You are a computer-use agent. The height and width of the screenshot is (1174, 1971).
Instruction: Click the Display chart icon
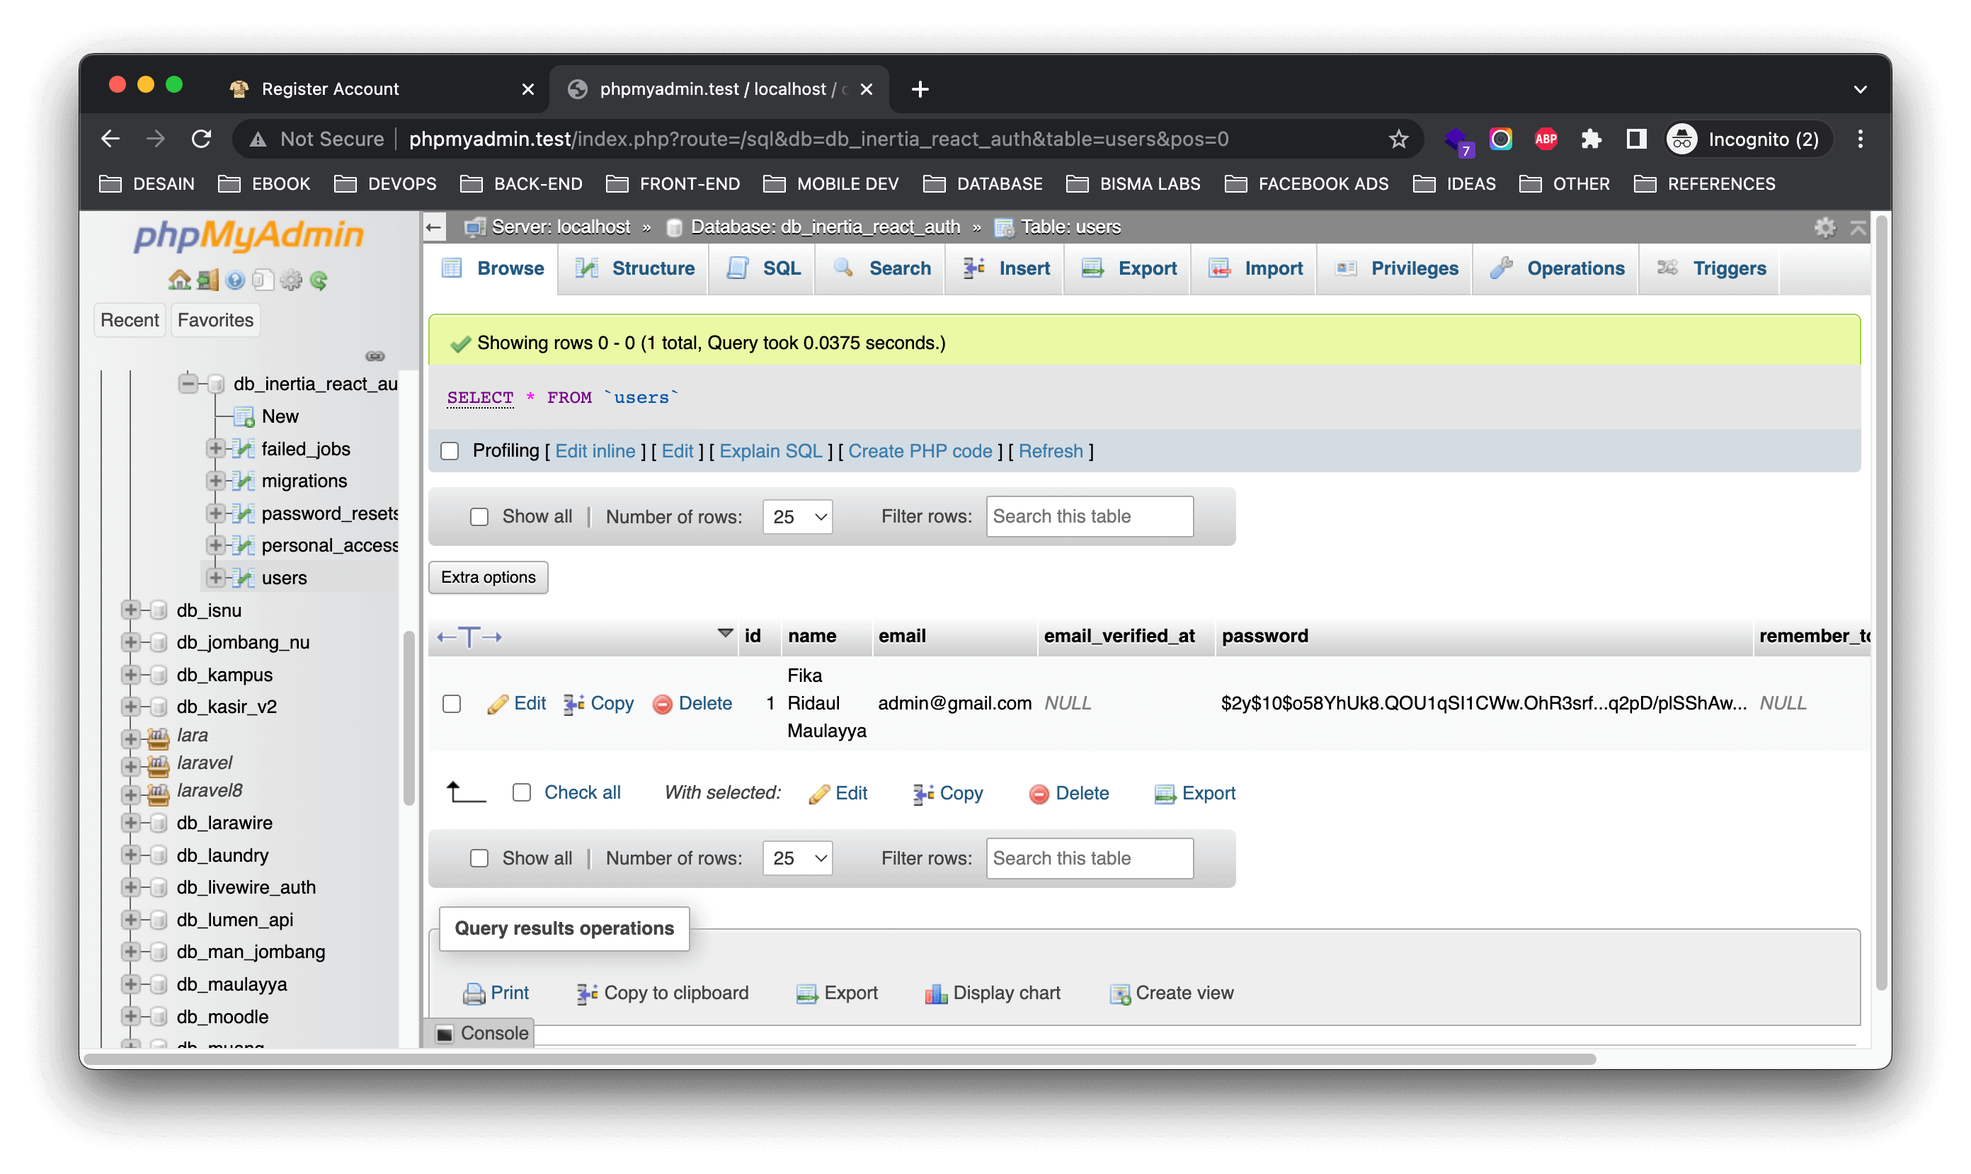[x=936, y=993]
